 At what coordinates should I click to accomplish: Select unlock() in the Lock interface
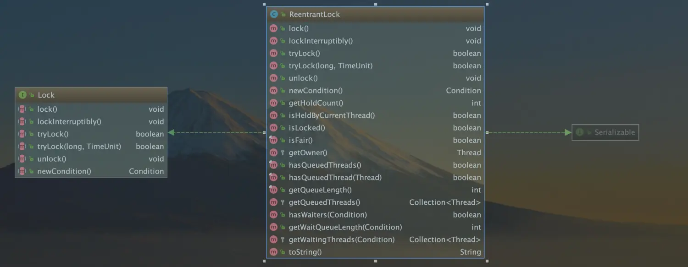point(91,159)
